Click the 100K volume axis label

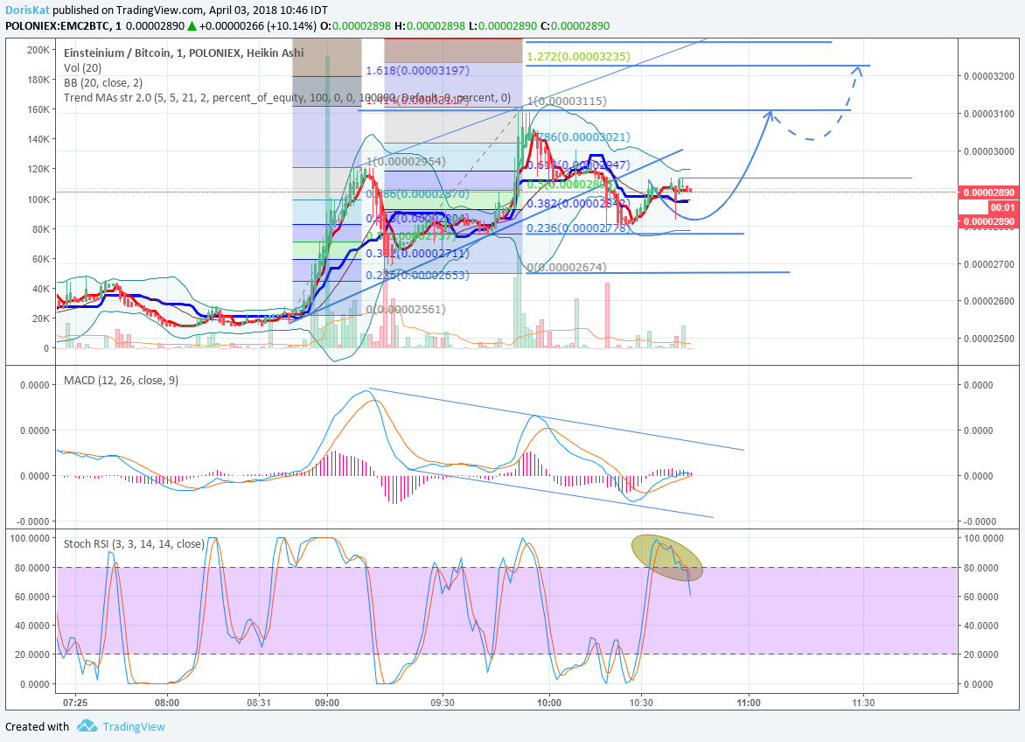point(38,199)
